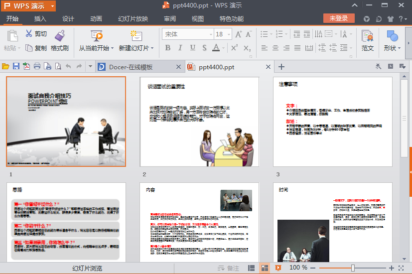Click the 备注 notes button
Viewport: 412px width, 274px height.
tap(229, 268)
